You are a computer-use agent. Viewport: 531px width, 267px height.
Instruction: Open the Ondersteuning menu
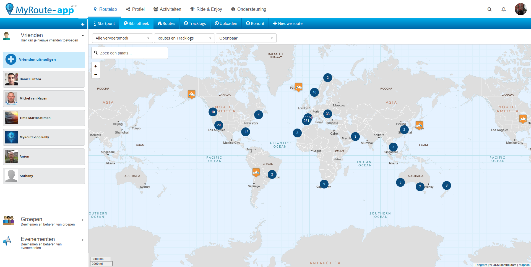coord(249,9)
